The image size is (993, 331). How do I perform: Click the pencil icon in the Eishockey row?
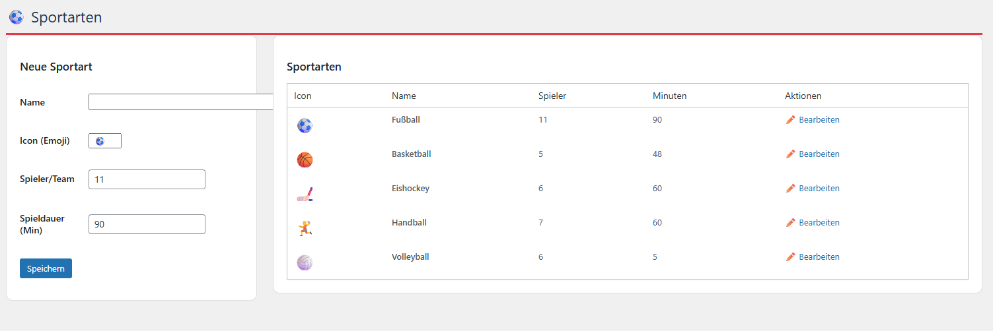tap(791, 189)
